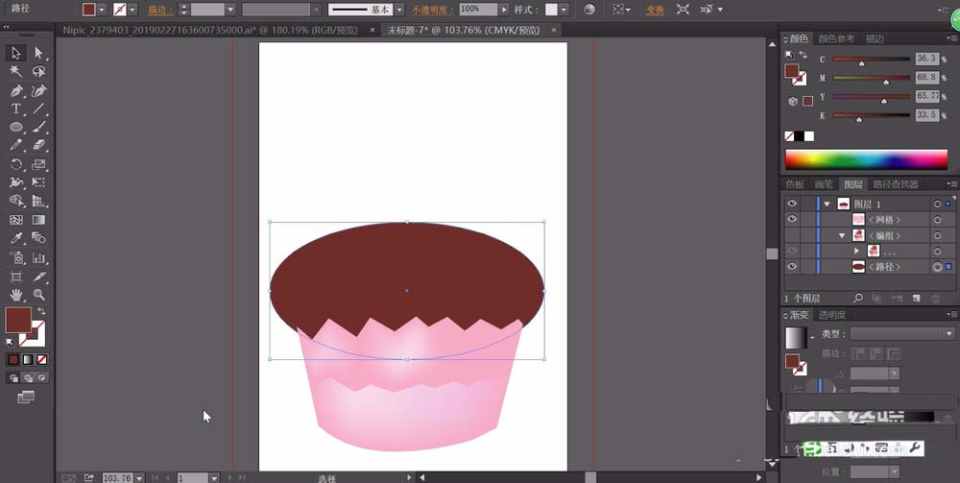
Task: Activate the Magic Wand tool
Action: pos(16,71)
